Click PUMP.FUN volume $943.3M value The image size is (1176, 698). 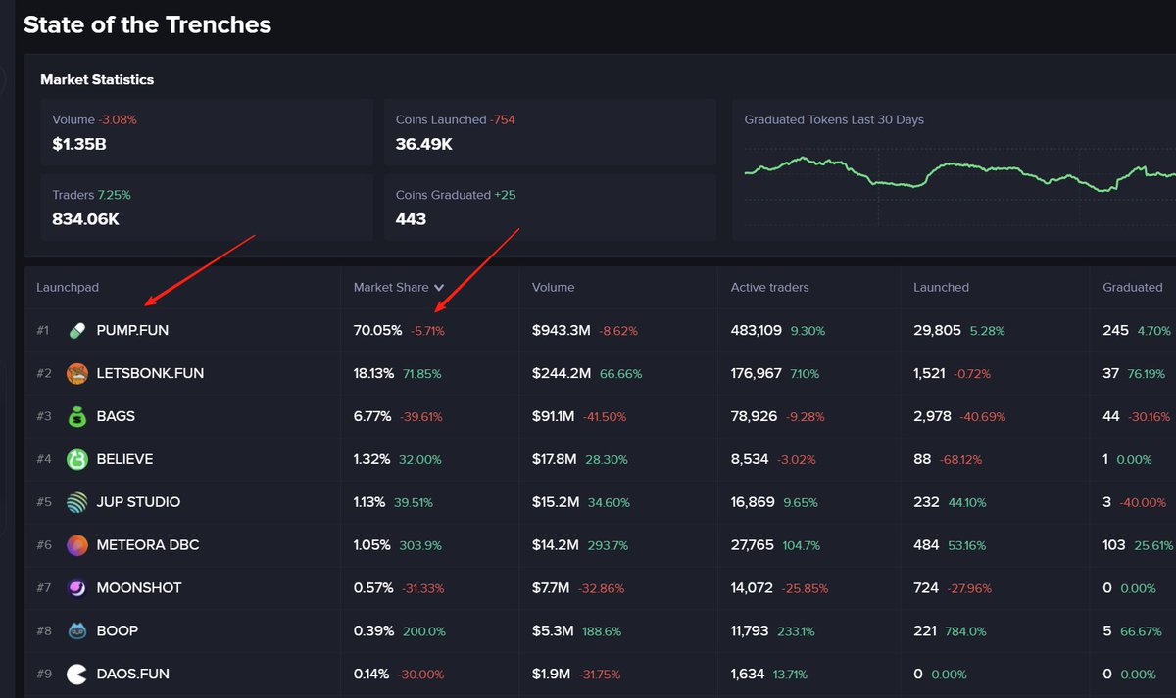562,331
